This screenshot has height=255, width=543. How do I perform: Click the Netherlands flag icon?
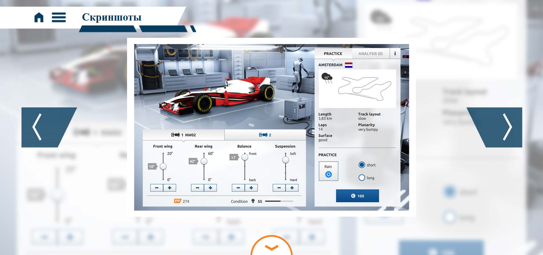pyautogui.click(x=349, y=65)
